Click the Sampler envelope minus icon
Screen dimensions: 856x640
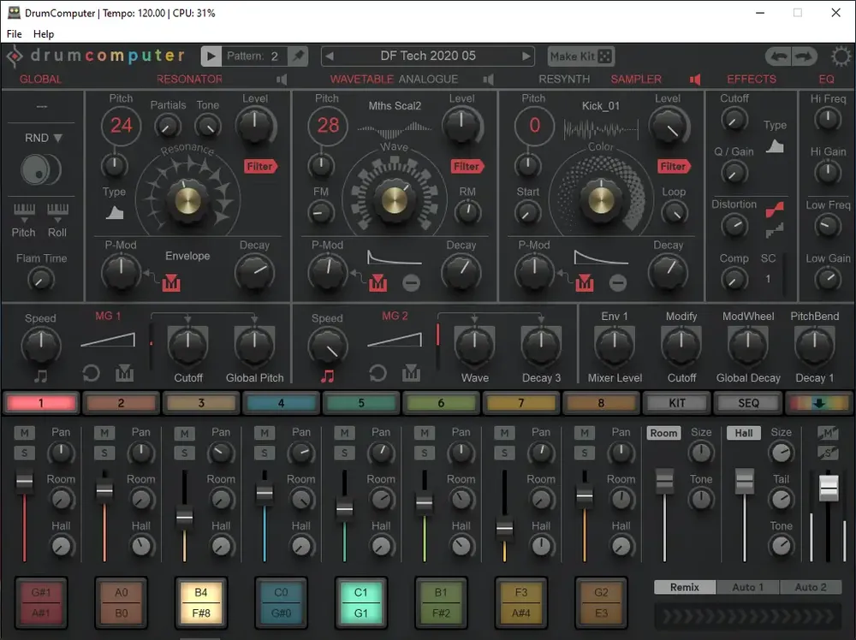[x=618, y=282]
